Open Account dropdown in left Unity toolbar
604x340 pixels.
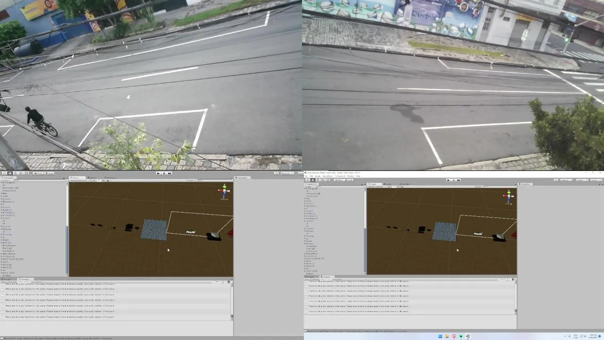pos(287,173)
